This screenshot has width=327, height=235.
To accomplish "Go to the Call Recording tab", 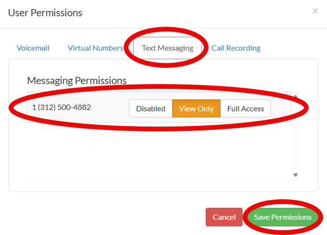I will click(x=236, y=48).
